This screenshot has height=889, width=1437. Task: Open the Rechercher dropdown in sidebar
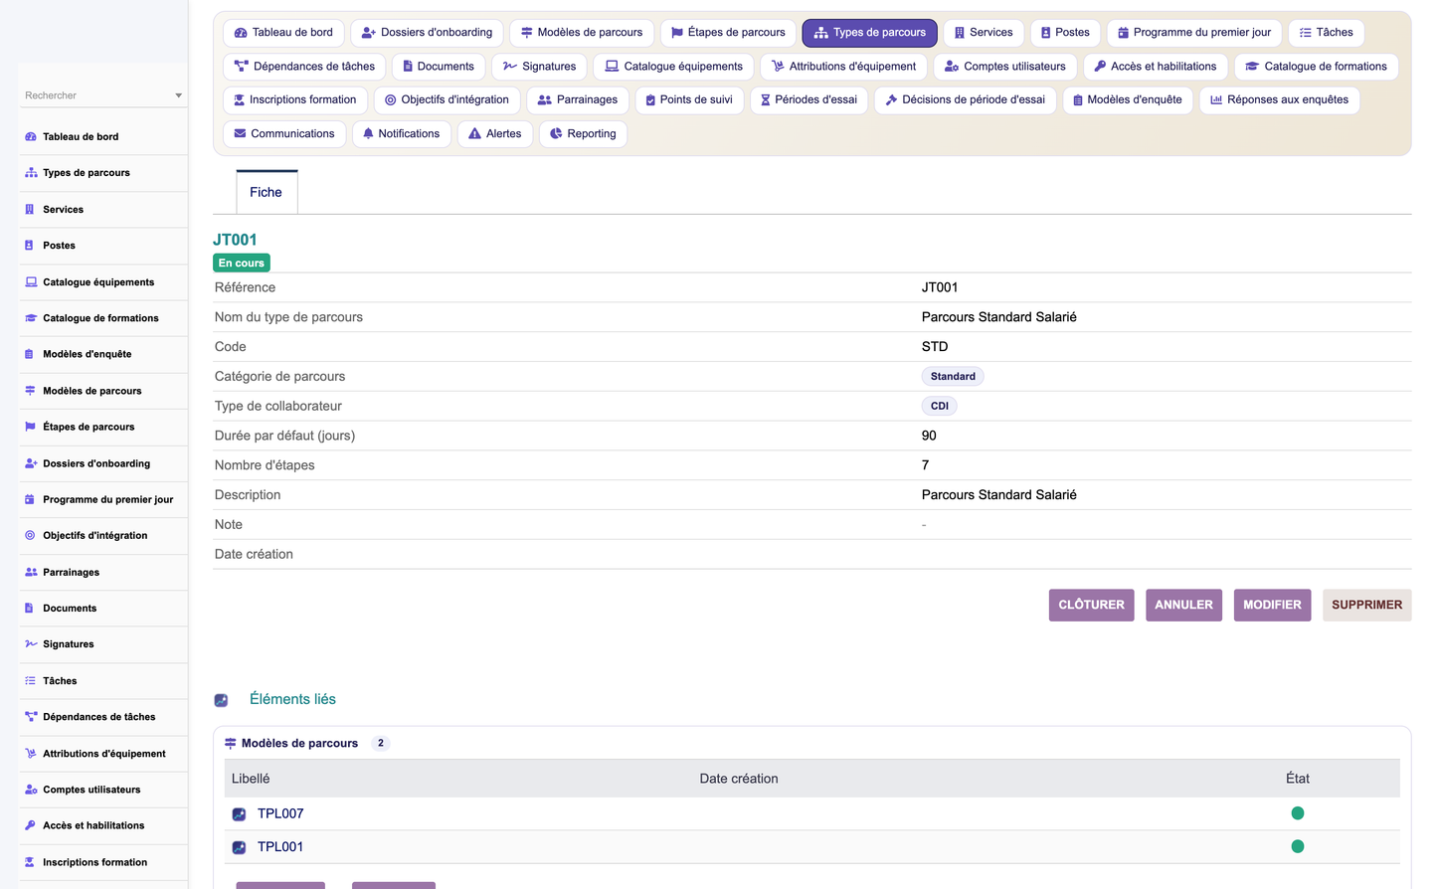[103, 95]
